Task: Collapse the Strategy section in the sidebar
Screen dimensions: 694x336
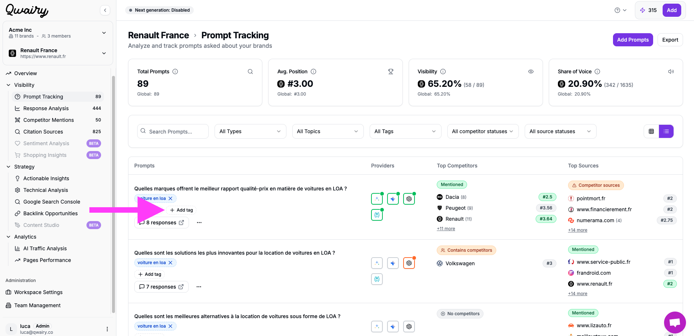Action: click(x=8, y=167)
